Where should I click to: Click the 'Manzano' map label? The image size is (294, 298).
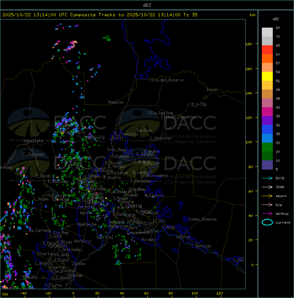click(30, 277)
